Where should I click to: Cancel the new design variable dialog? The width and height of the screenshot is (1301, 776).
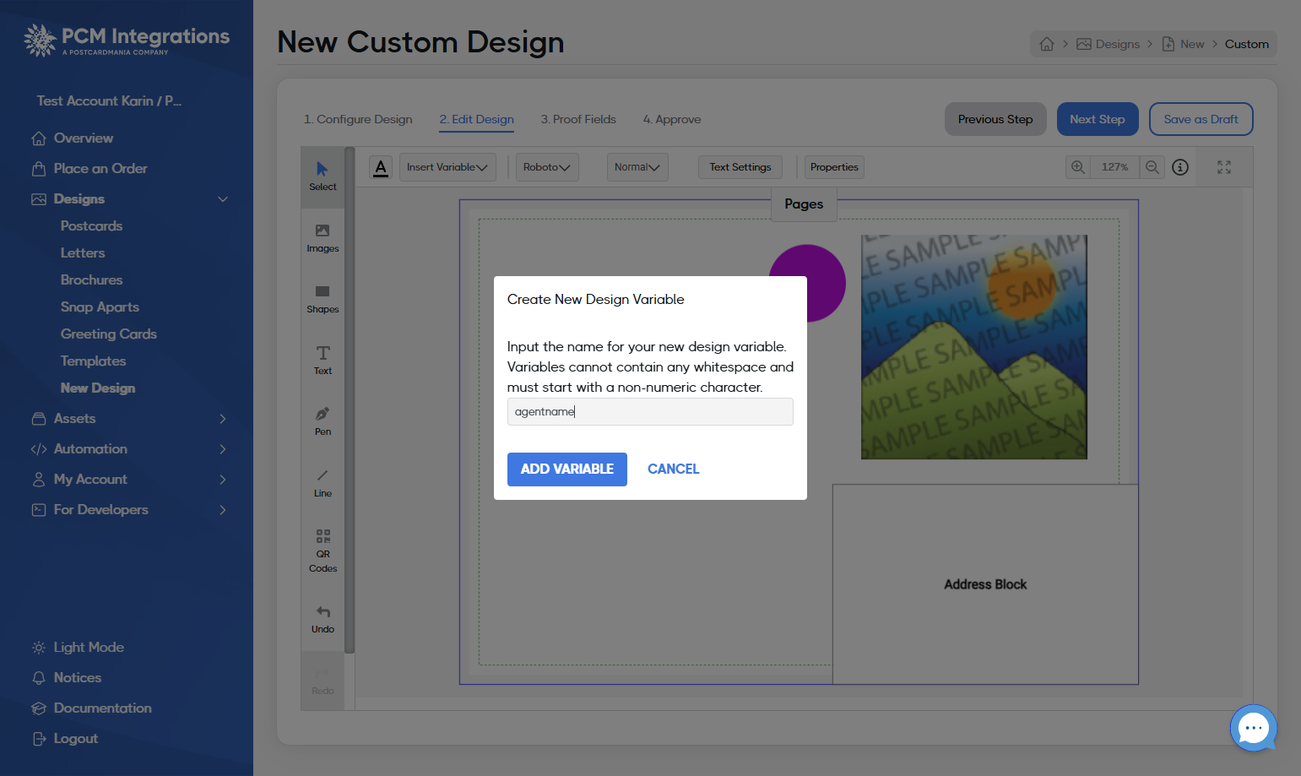[x=674, y=469]
